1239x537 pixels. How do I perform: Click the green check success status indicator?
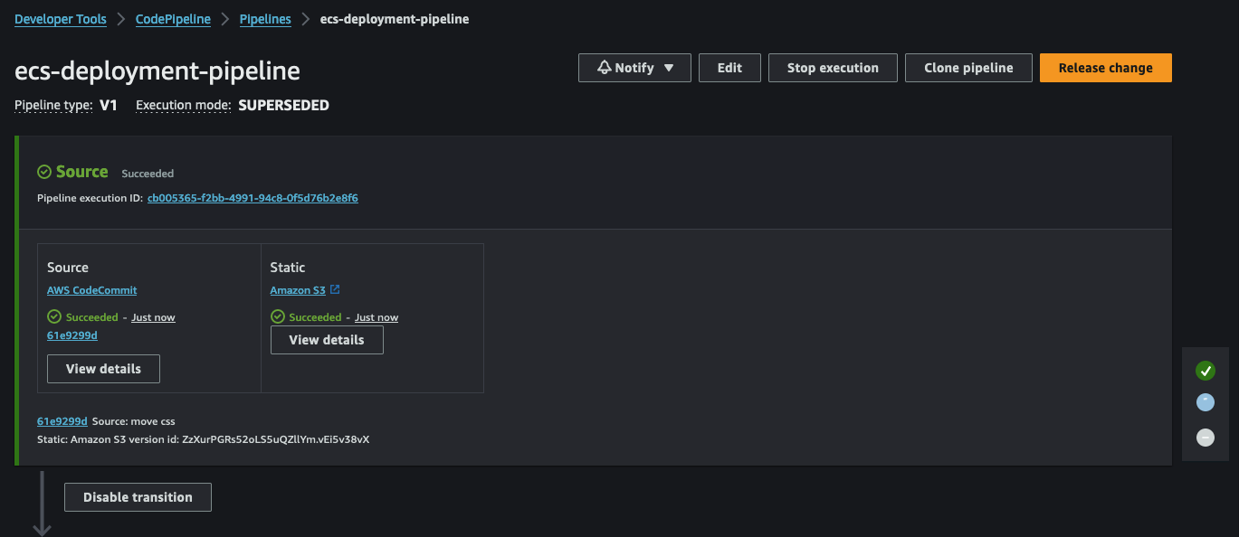[1205, 370]
